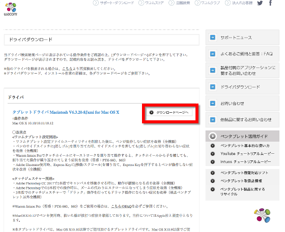The height and width of the screenshot is (232, 285).
Task: Open the Twitter icon in header
Action: (x=260, y=3)
